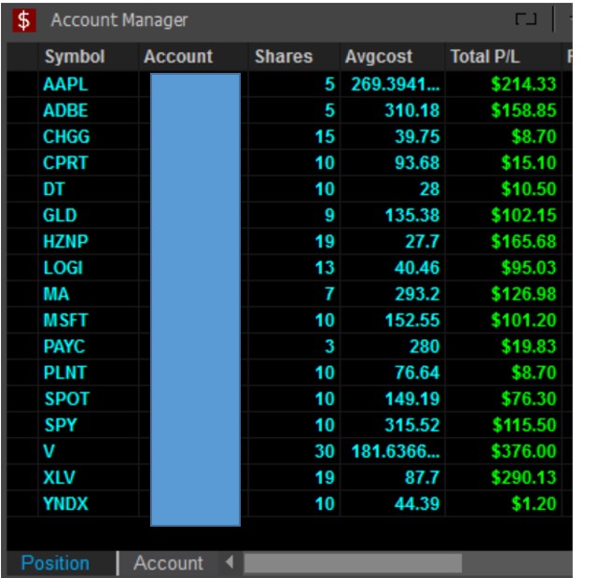
Task: Click the Account column header
Action: tap(178, 57)
